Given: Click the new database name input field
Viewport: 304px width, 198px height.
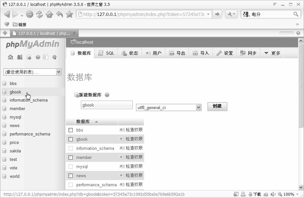Looking at the screenshot, I should pyautogui.click(x=107, y=105).
